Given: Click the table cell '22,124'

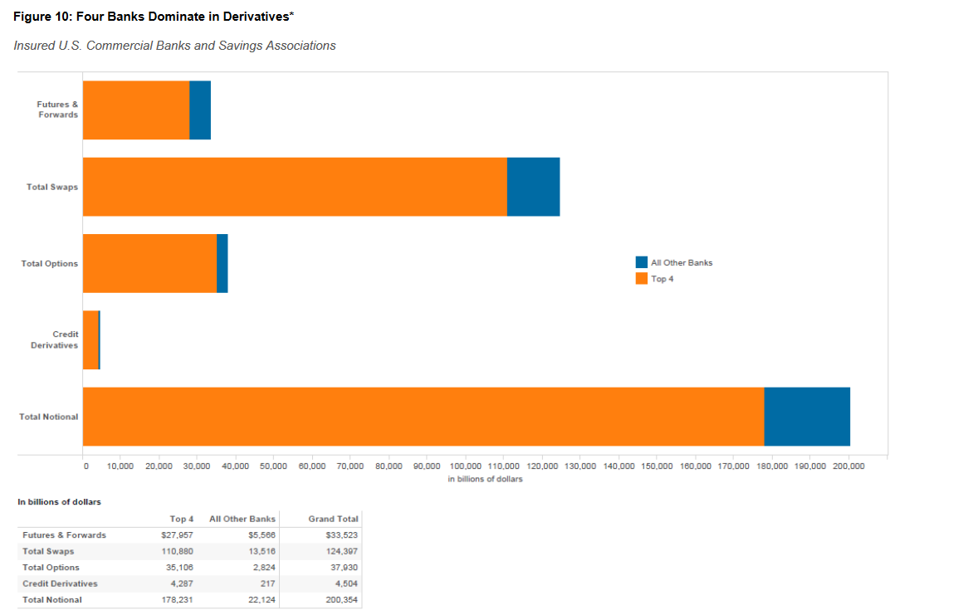Looking at the screenshot, I should (262, 600).
